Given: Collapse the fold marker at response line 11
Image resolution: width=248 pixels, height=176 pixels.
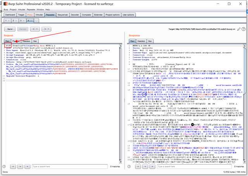Looking at the screenshot, I should point(131,71).
